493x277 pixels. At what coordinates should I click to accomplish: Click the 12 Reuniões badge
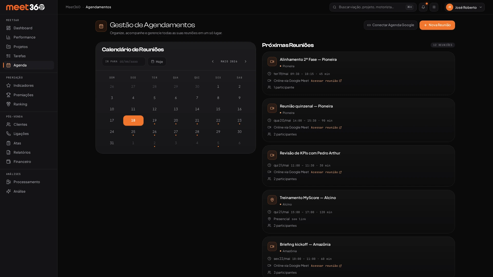click(443, 45)
